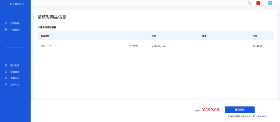Open the shopping cart icon
280x122 pixels.
(250, 3)
